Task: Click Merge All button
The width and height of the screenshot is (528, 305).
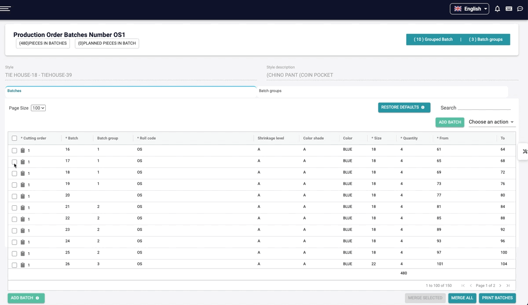Action: click(462, 298)
